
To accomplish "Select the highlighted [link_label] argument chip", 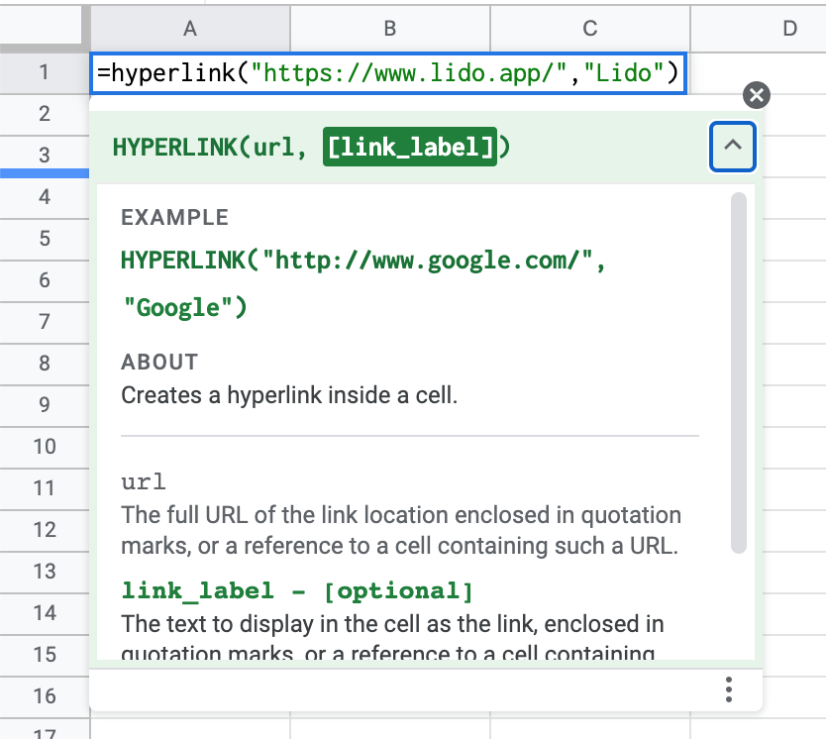I will [x=410, y=145].
